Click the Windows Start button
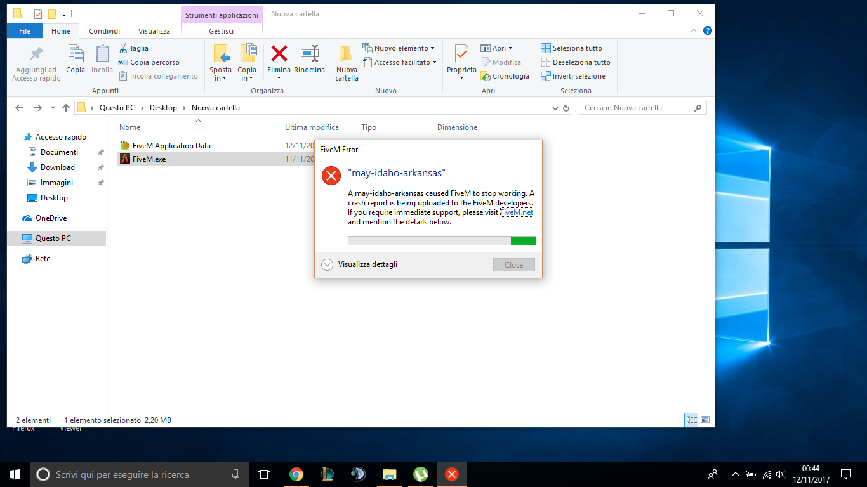The width and height of the screenshot is (867, 487). click(15, 474)
